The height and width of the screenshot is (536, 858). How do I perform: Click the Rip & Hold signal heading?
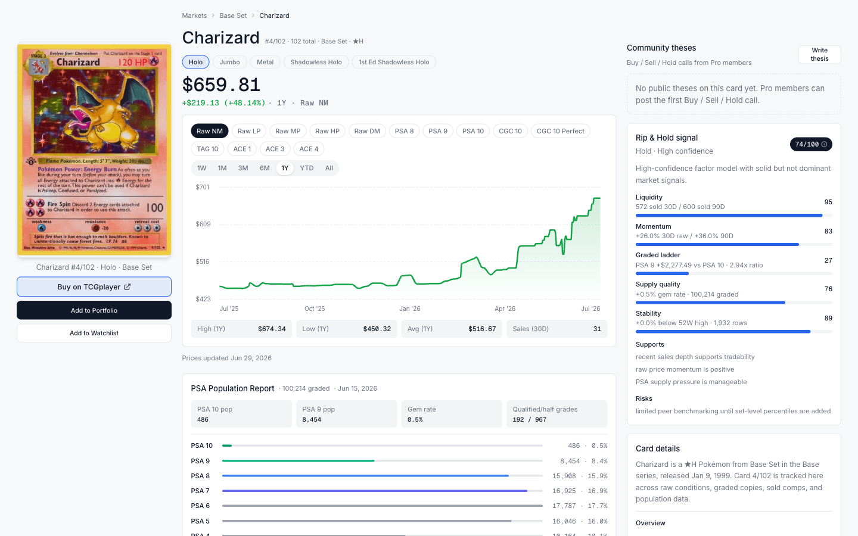[667, 138]
